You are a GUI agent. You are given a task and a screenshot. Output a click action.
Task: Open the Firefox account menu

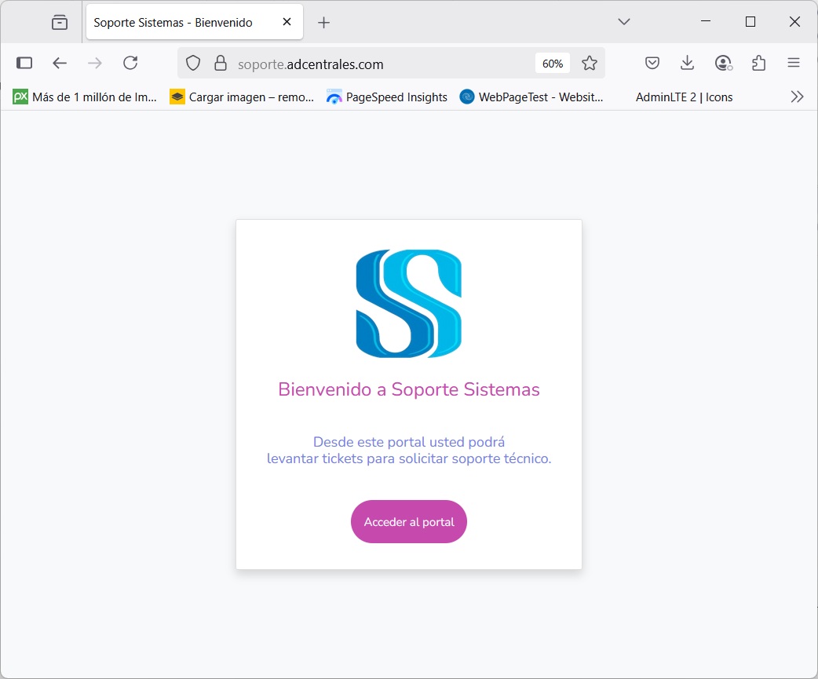click(x=723, y=63)
